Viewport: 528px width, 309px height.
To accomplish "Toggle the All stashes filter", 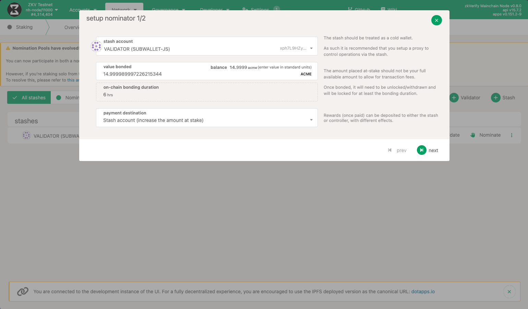I will (29, 98).
